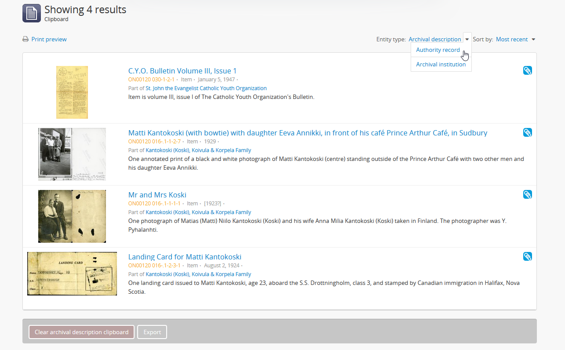
Task: Expand the Entity type dropdown arrow
Action: (x=467, y=39)
